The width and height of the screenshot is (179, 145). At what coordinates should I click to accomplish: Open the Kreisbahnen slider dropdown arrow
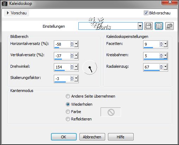pos(166,55)
